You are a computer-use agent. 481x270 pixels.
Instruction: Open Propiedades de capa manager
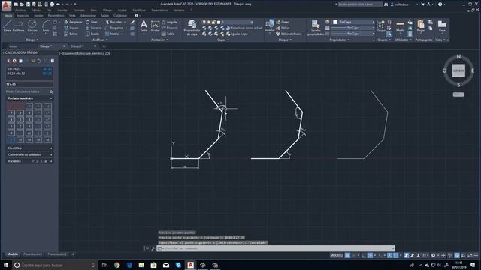pos(192,28)
